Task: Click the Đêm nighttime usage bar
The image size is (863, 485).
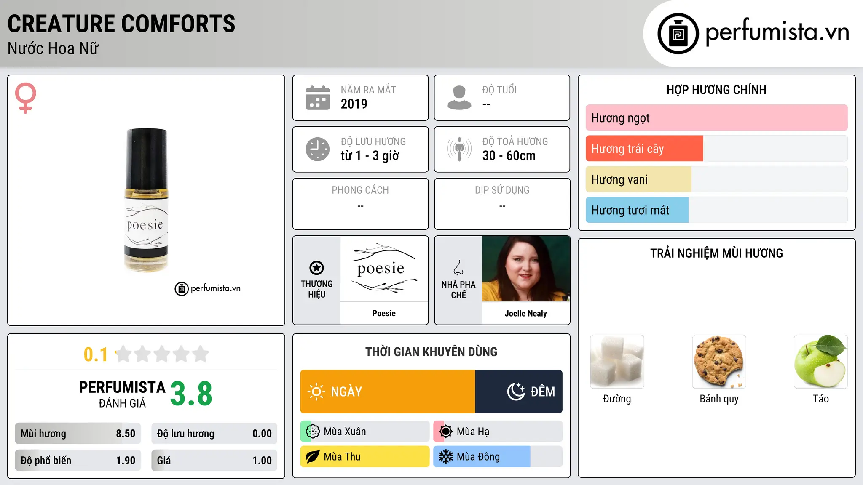Action: click(519, 392)
